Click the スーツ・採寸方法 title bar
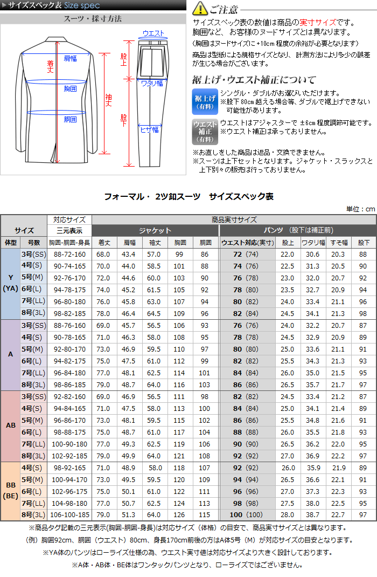The height and width of the screenshot is (577, 377). 93,18
